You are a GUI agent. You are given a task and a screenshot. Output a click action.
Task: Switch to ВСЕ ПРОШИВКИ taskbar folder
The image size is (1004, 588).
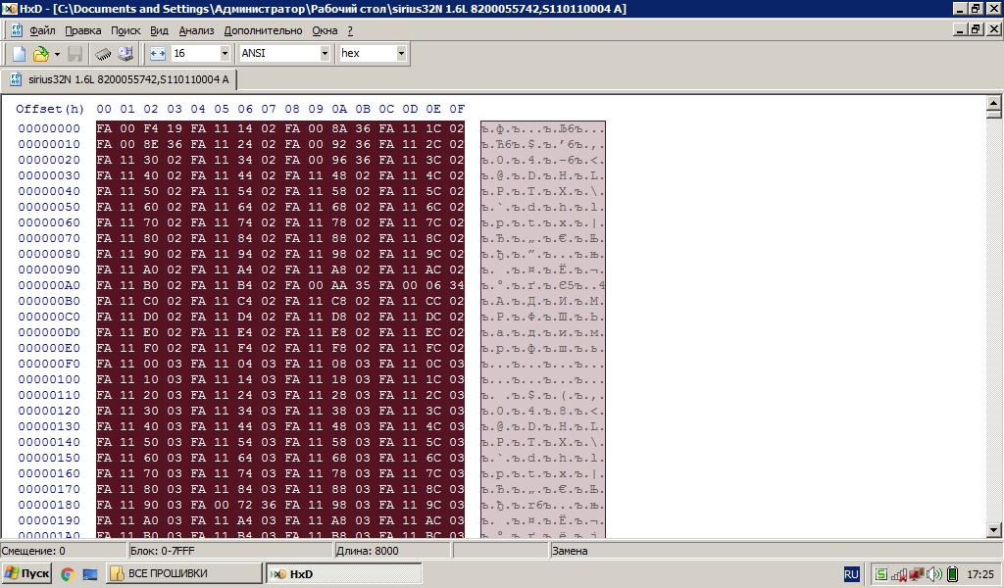(x=183, y=573)
